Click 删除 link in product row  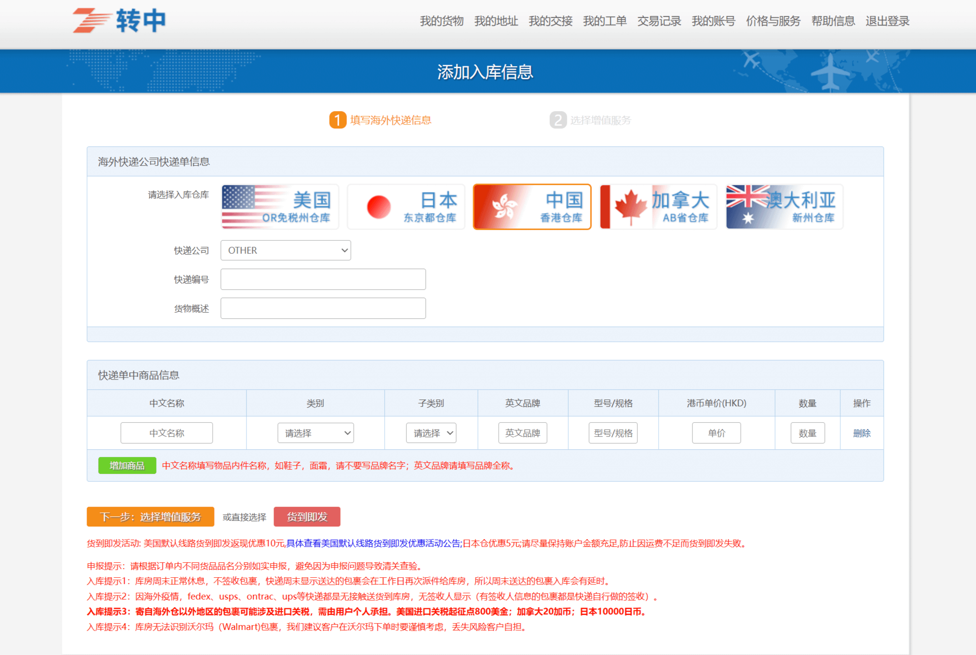pyautogui.click(x=861, y=433)
